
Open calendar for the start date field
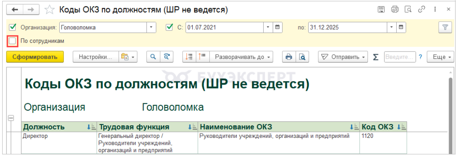(x=277, y=27)
